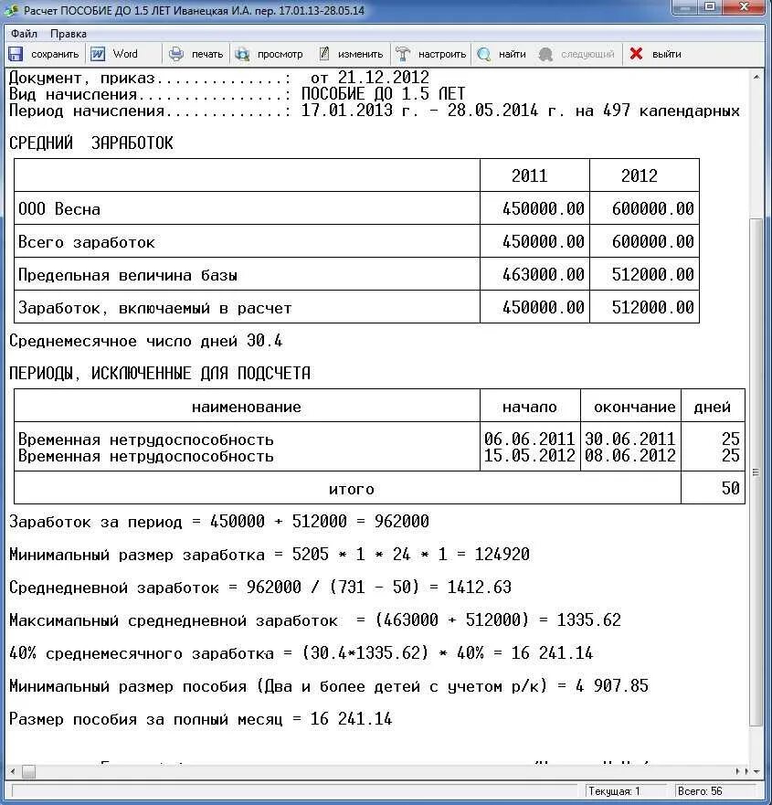Click the hammer settings icon
The image size is (772, 805).
tap(403, 54)
